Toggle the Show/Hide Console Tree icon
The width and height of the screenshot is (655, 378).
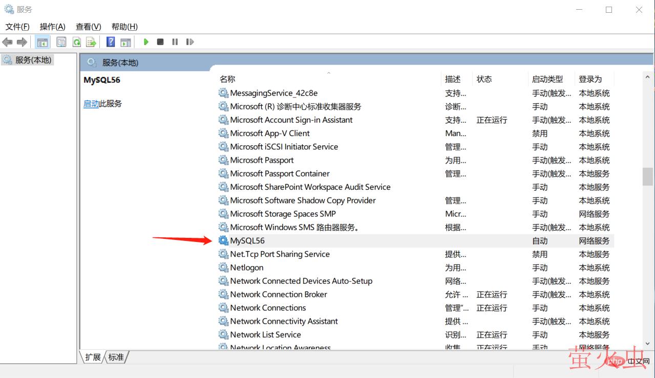coord(43,42)
